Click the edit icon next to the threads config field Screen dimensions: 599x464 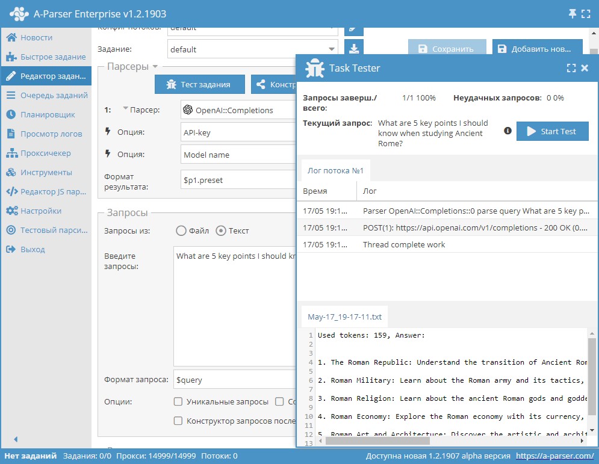(x=354, y=31)
